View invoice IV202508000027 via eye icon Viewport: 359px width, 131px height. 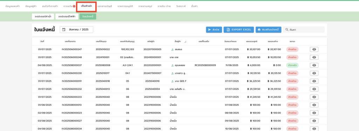[x=314, y=121]
